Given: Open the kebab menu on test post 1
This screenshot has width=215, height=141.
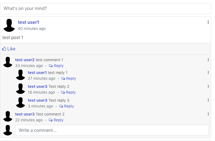Looking at the screenshot, I should point(208,22).
